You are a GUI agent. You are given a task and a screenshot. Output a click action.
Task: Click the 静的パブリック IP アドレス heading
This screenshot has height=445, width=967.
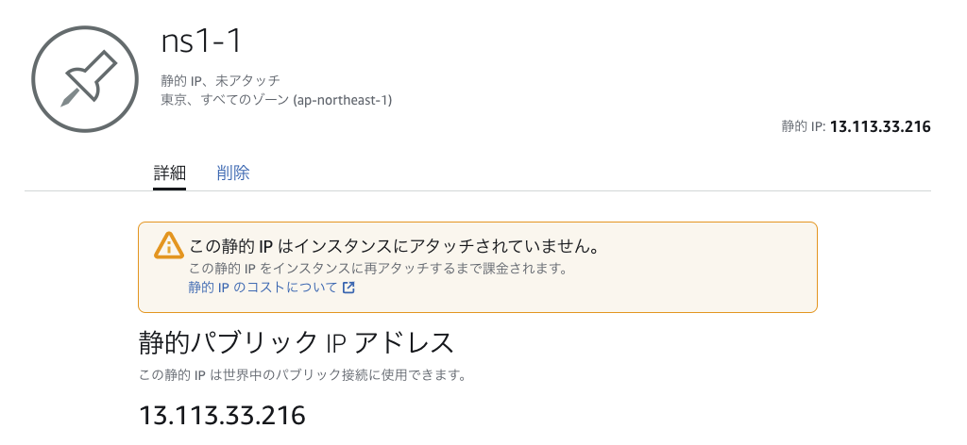pyautogui.click(x=297, y=342)
